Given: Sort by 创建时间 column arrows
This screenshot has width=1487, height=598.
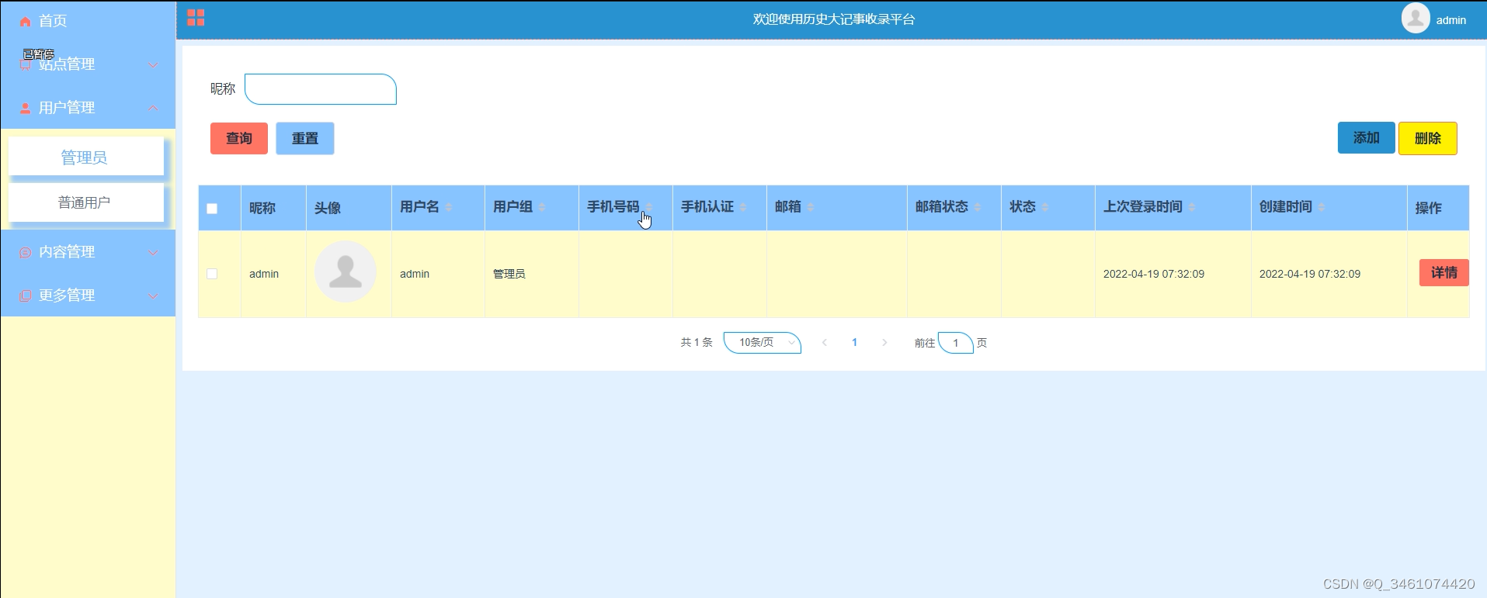Looking at the screenshot, I should pyautogui.click(x=1322, y=207).
